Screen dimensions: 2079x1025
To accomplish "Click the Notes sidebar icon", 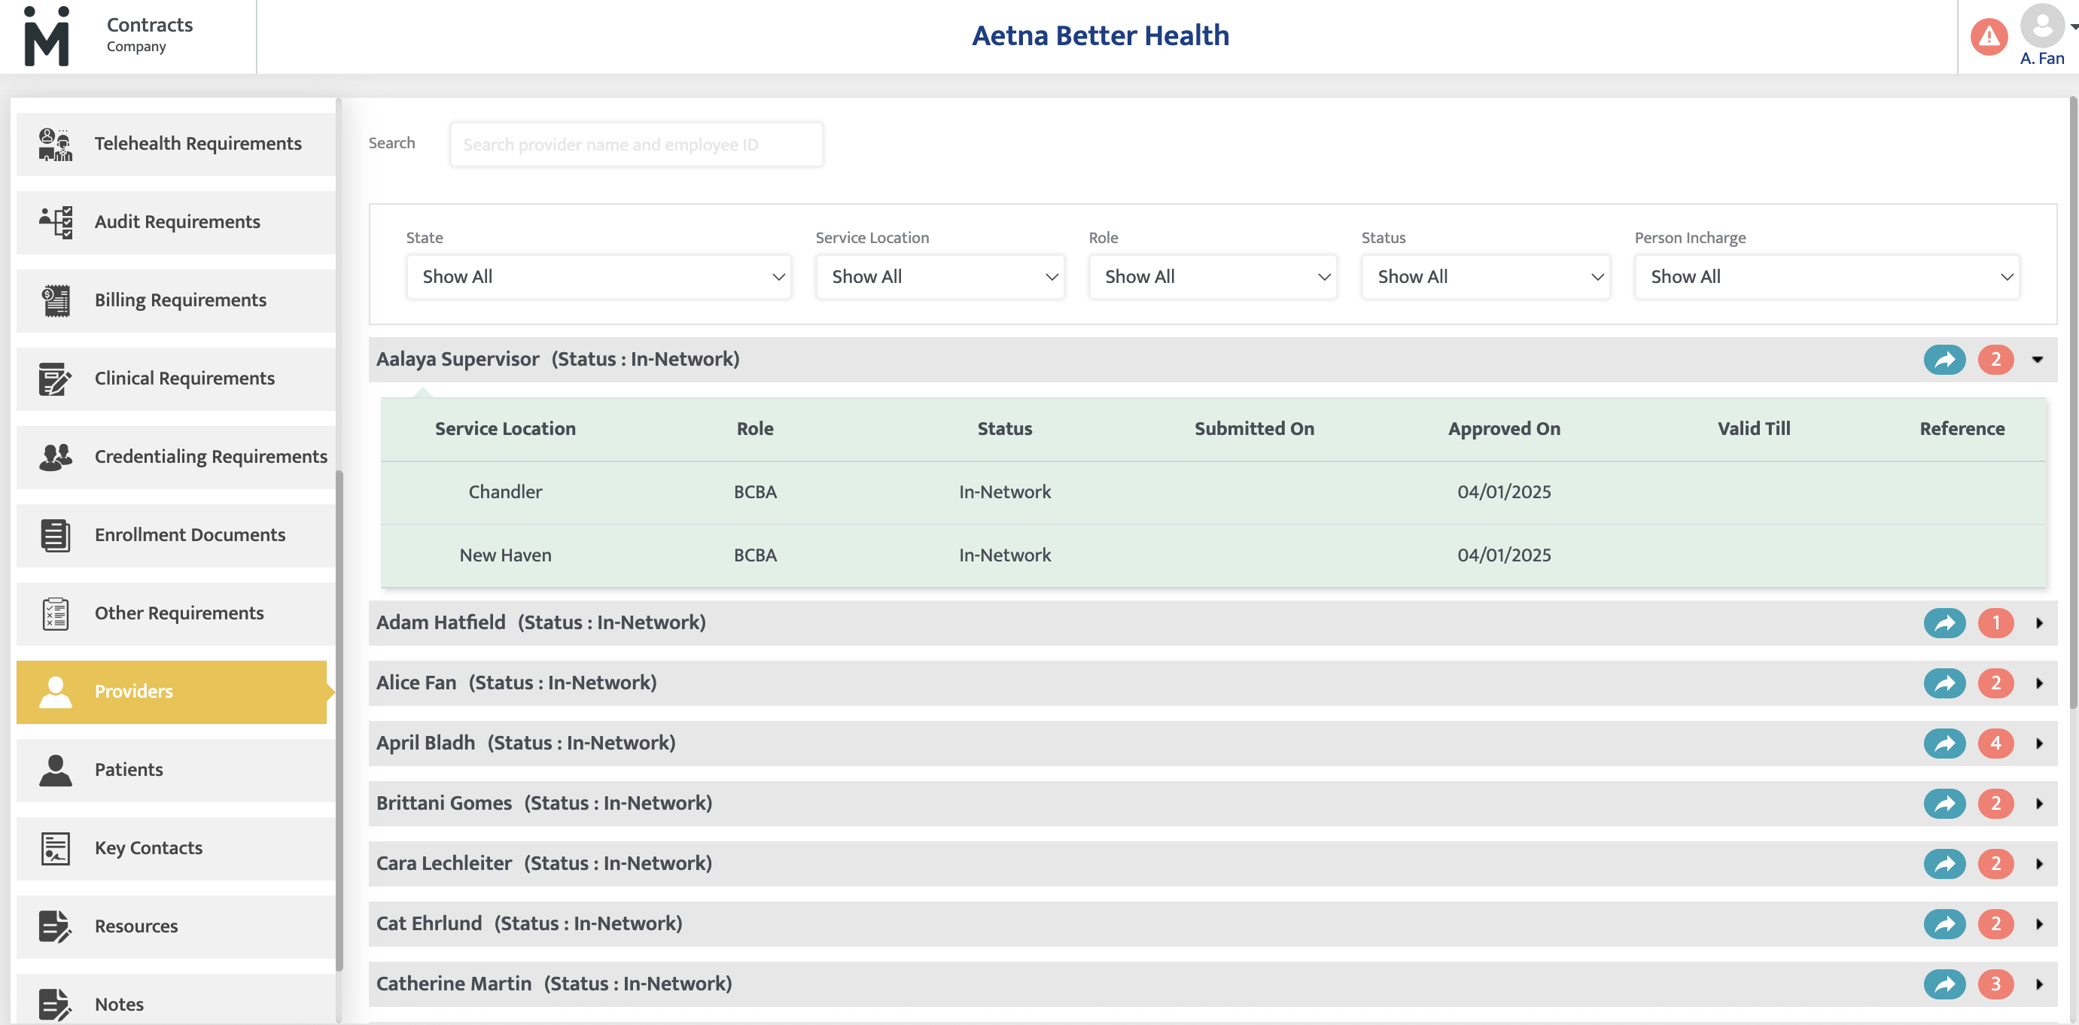I will tap(55, 1005).
